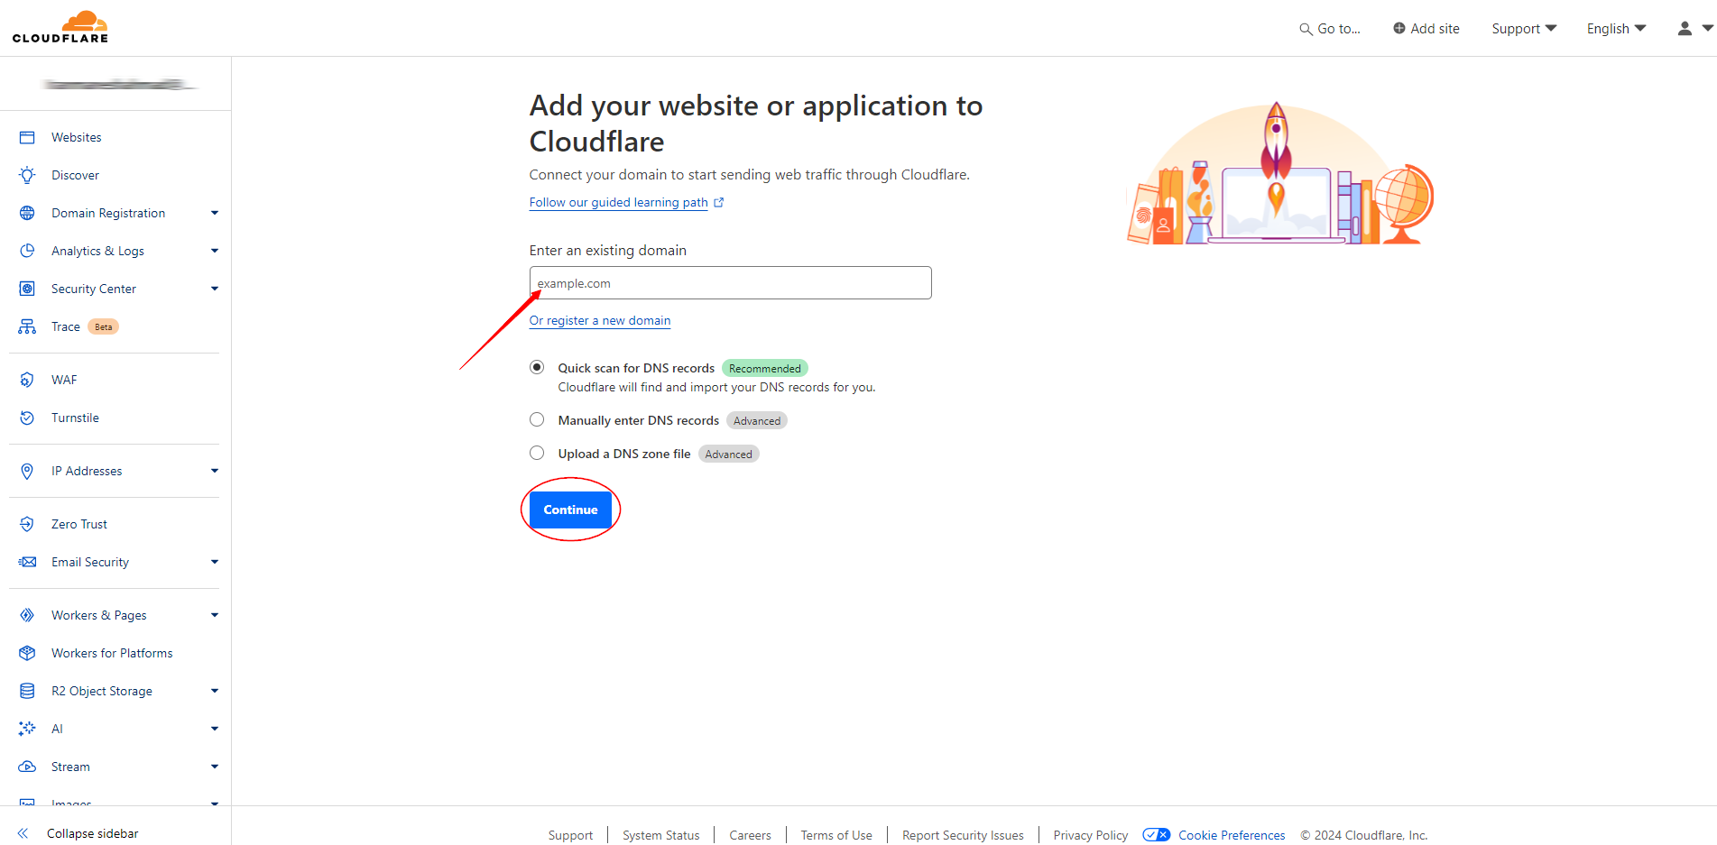This screenshot has width=1717, height=845.
Task: Click the Cloudflare logo
Action: pyautogui.click(x=60, y=27)
